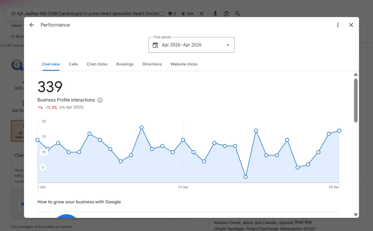
Task: Open the Apr 2026–Apr 2026 period selector
Action: coord(191,45)
